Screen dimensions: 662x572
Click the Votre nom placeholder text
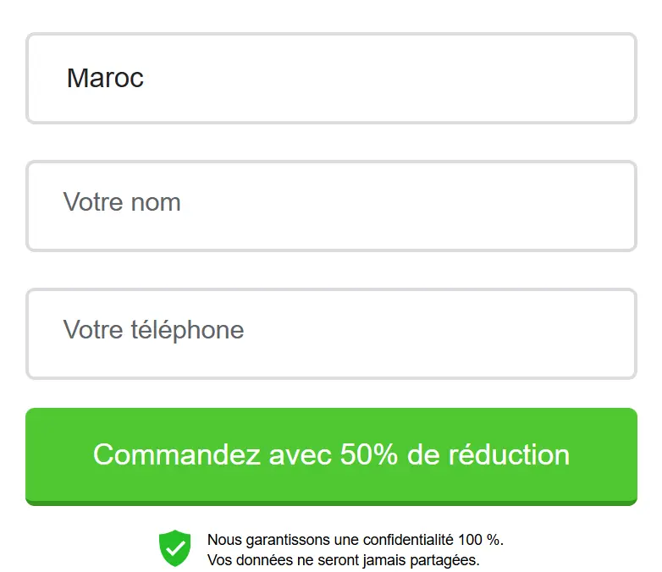tap(122, 203)
